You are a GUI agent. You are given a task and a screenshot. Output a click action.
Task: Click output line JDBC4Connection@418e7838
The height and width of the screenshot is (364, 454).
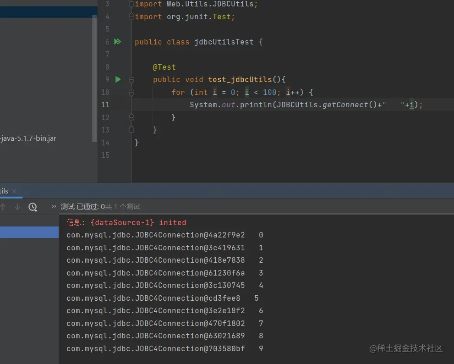click(x=165, y=260)
